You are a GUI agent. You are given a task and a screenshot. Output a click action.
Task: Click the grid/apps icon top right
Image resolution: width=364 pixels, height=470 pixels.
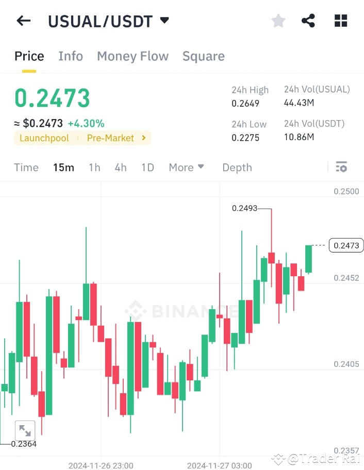(x=340, y=21)
